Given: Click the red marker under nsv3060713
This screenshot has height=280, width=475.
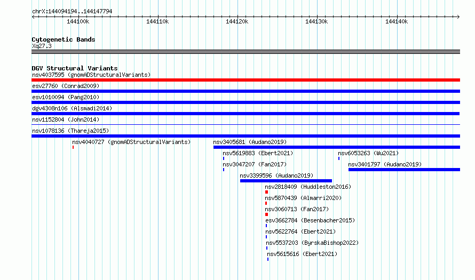Looking at the screenshot, I should [266, 214].
